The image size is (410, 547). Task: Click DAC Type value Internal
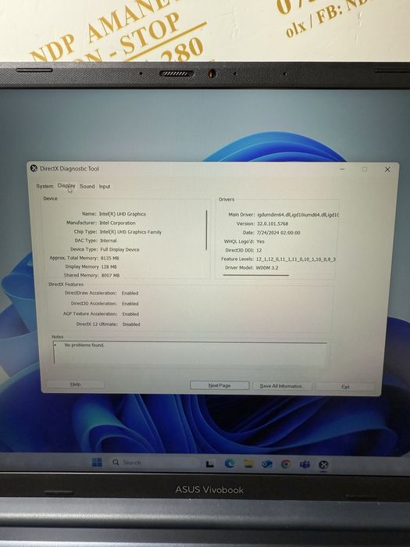[x=109, y=241]
